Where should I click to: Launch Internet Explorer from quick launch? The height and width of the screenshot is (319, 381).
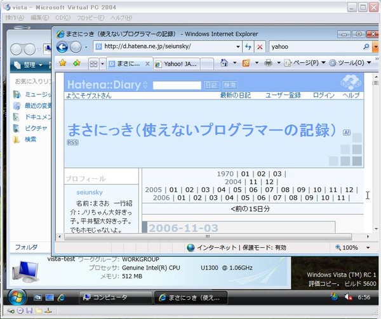61,297
